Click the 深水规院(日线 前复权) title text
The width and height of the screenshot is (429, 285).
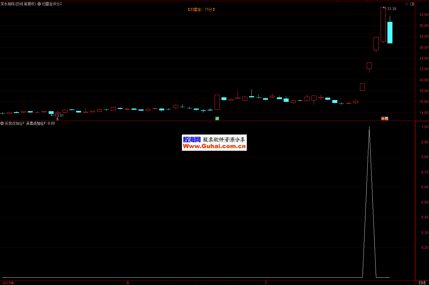click(18, 4)
